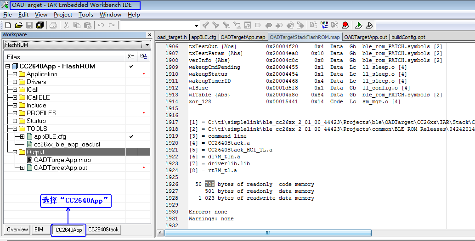475x241 pixels.
Task: Switch to the Overview workspace tab
Action: tap(17, 230)
